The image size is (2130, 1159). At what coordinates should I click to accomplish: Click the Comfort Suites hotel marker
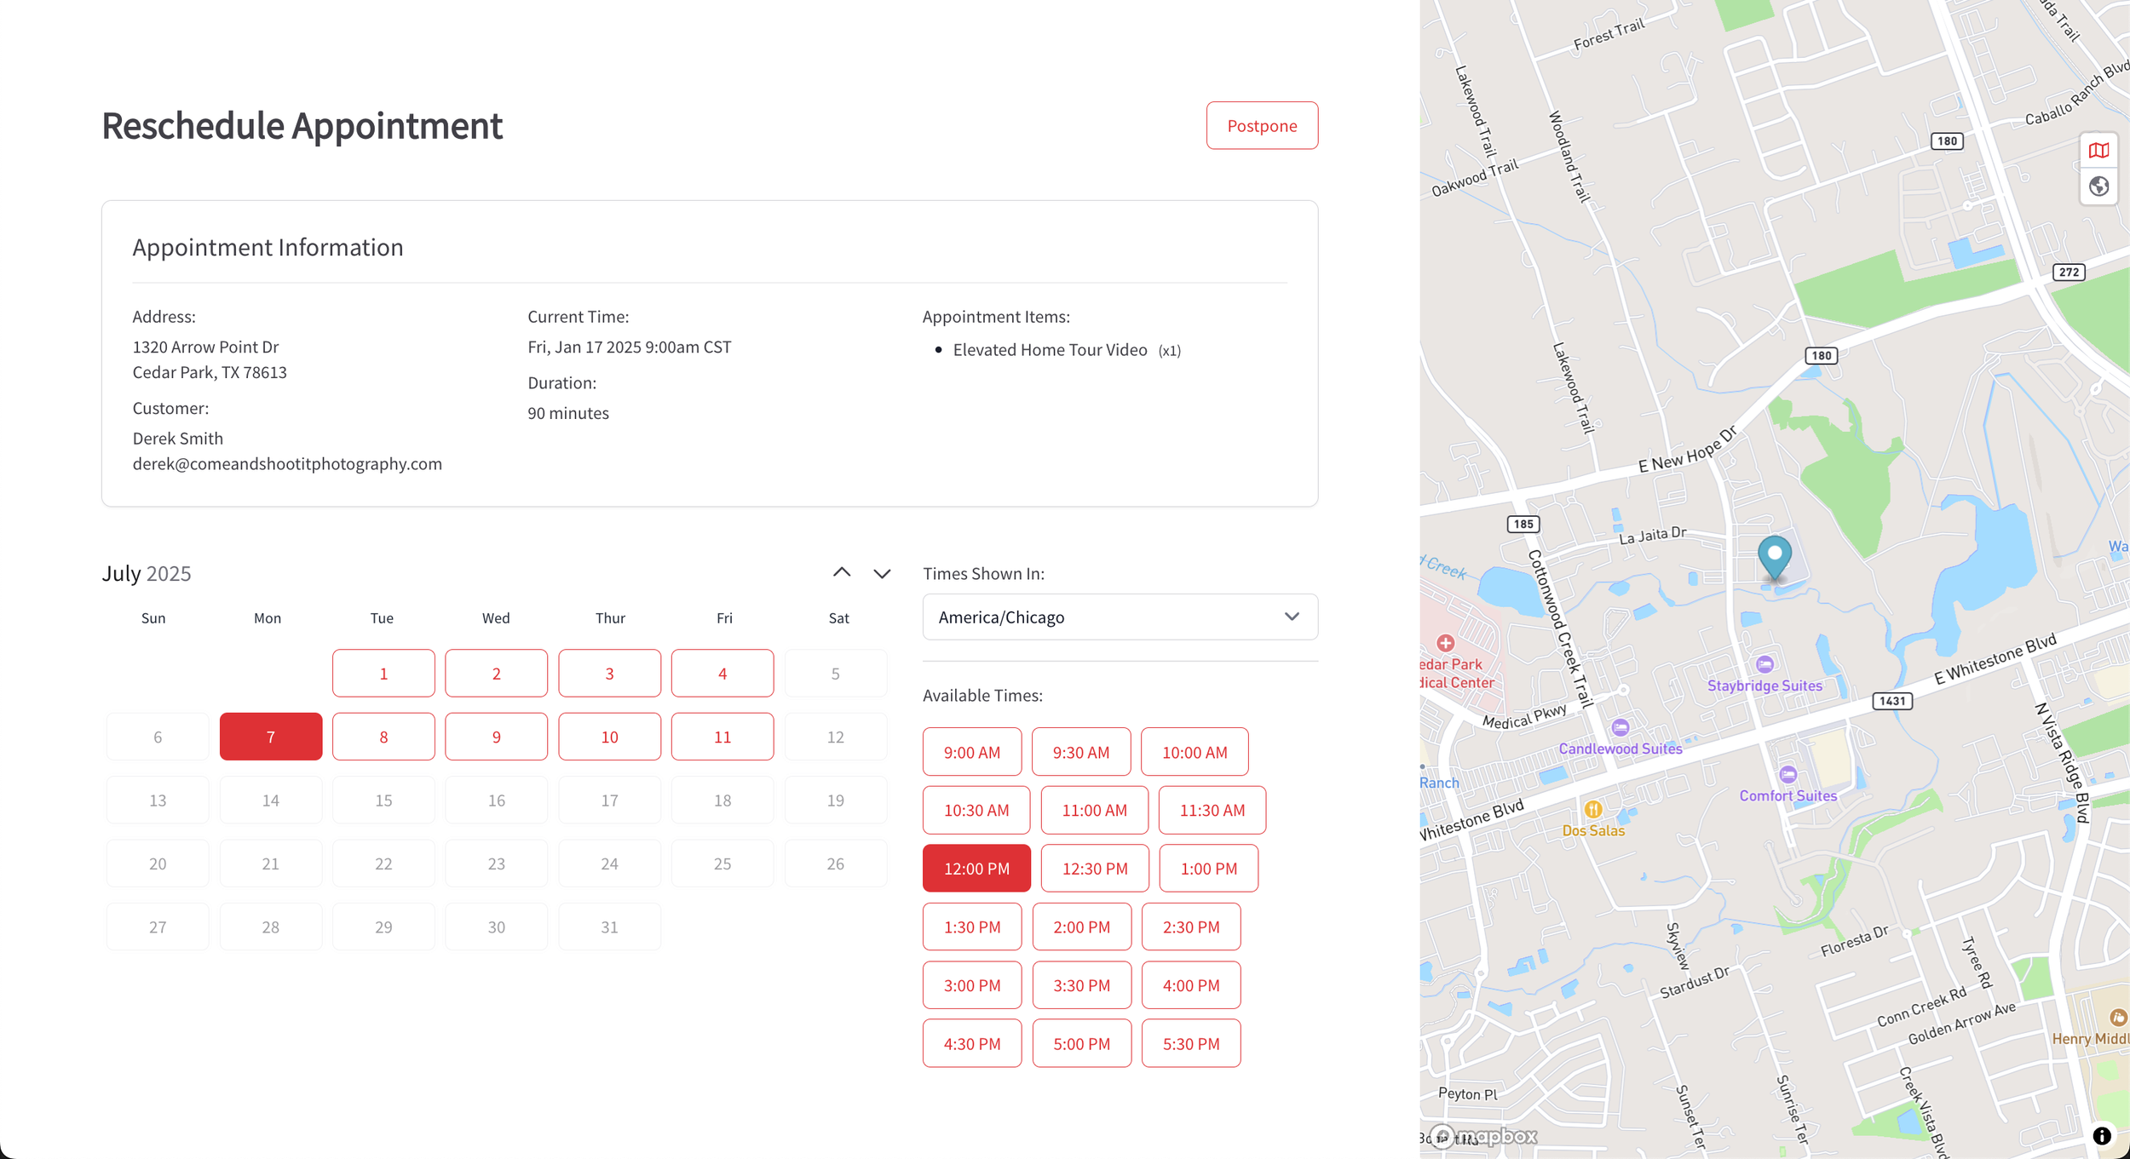pos(1787,774)
